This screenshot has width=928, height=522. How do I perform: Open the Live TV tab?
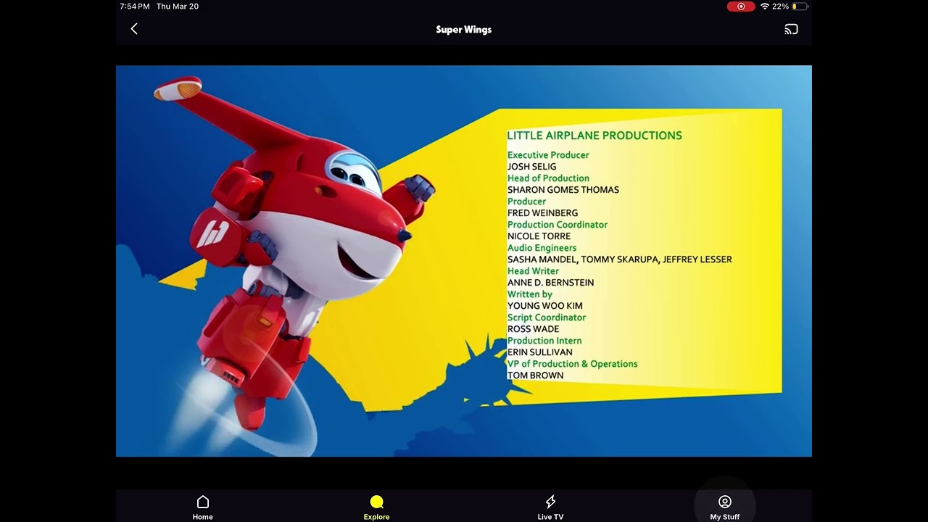pyautogui.click(x=550, y=507)
